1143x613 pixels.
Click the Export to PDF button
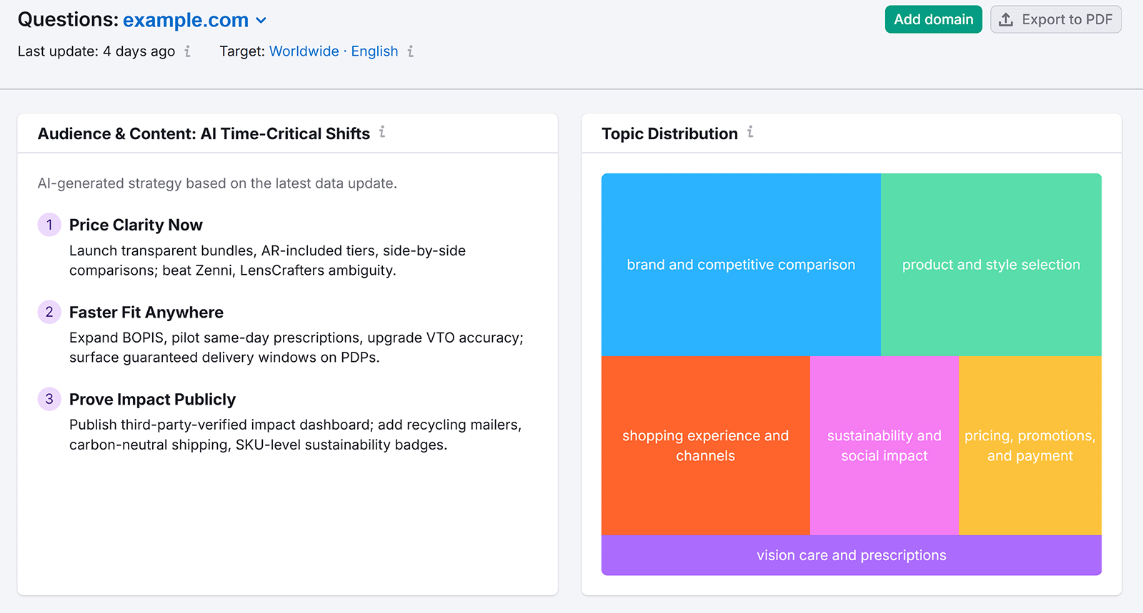click(1055, 20)
